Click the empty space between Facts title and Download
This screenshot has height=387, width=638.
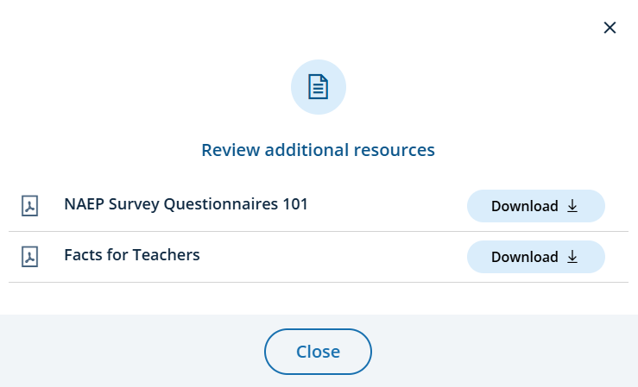(x=337, y=256)
